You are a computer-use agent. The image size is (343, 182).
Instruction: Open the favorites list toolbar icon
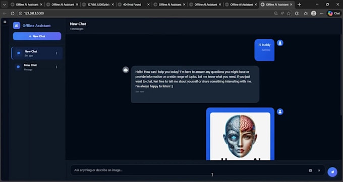[306, 14]
